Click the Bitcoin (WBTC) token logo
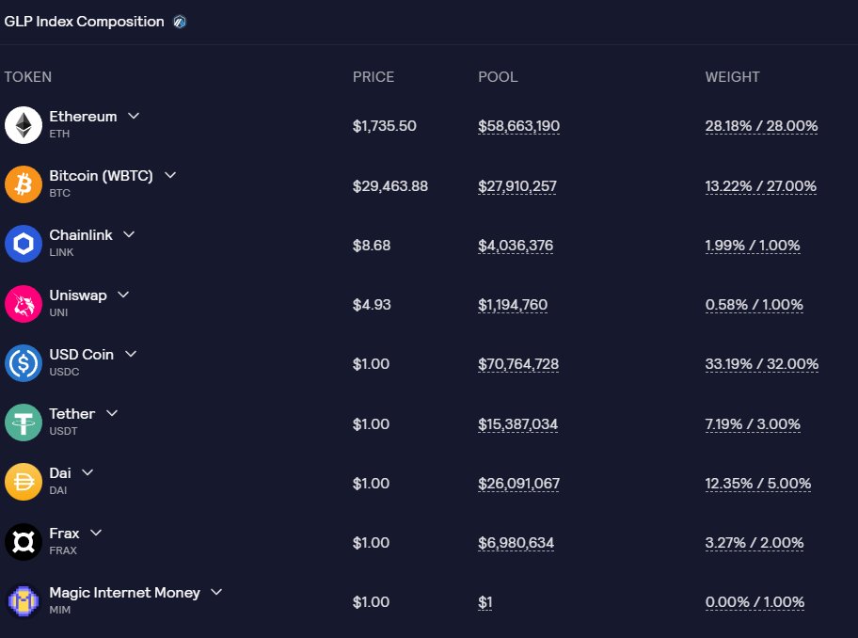 [24, 184]
